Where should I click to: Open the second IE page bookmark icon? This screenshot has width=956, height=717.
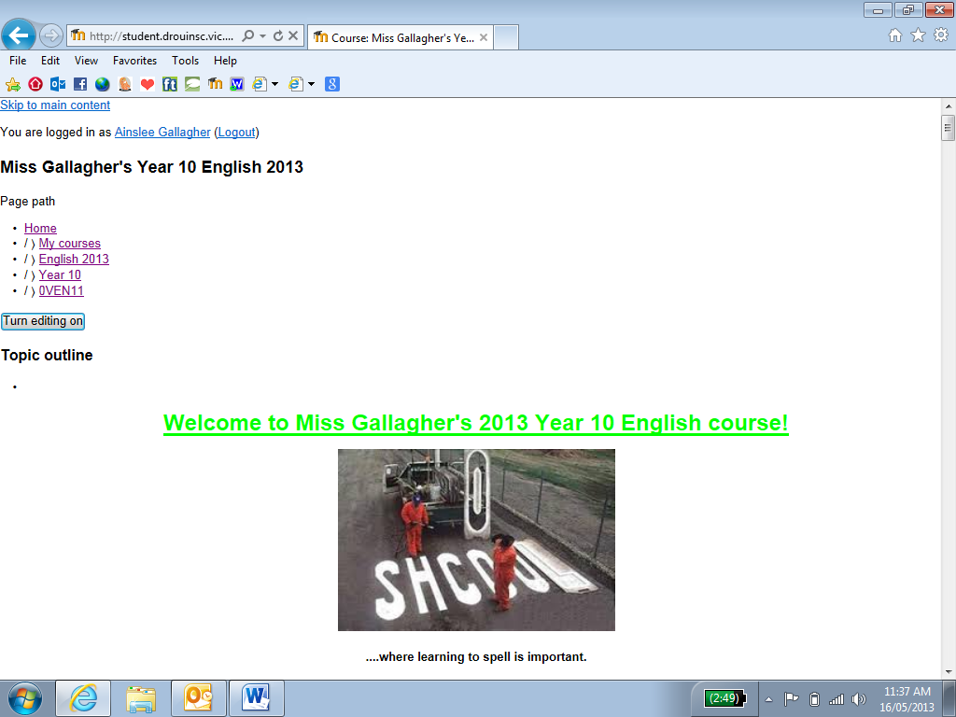(x=296, y=84)
